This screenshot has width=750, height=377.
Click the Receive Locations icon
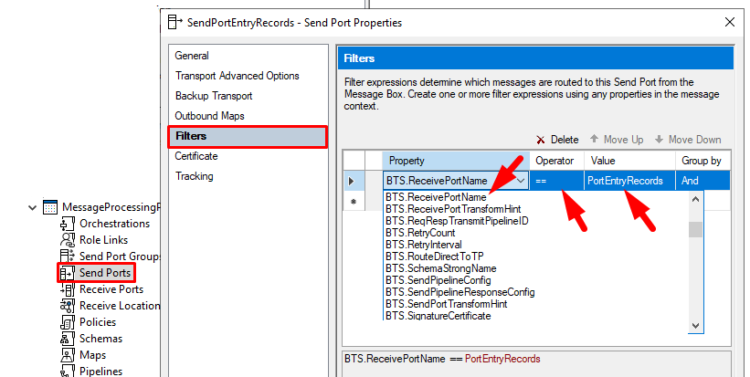click(x=67, y=306)
